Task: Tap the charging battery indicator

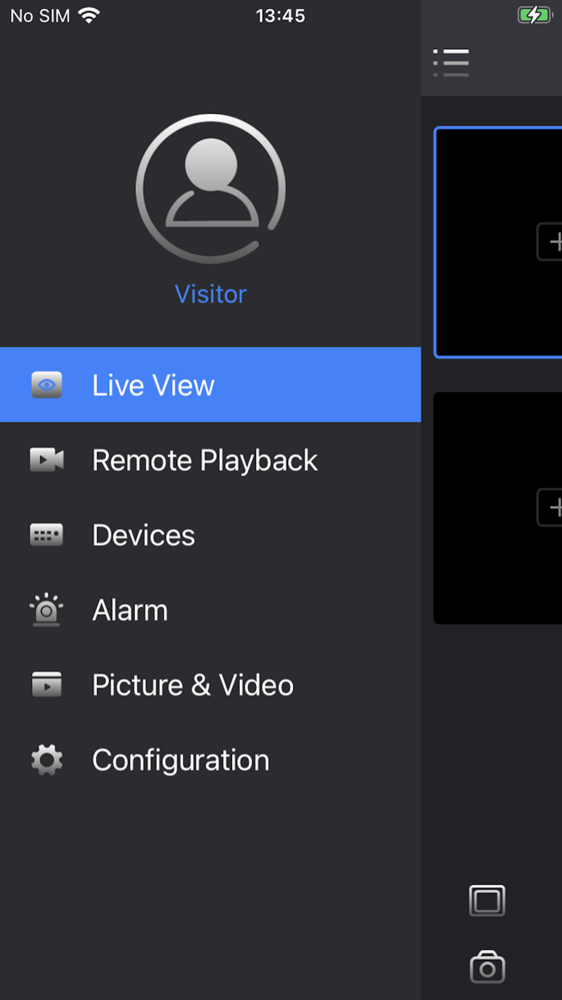Action: 536,14
